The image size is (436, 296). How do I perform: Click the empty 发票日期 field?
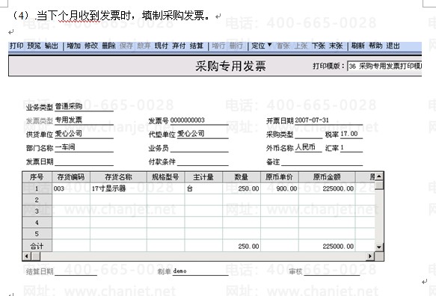(x=85, y=161)
